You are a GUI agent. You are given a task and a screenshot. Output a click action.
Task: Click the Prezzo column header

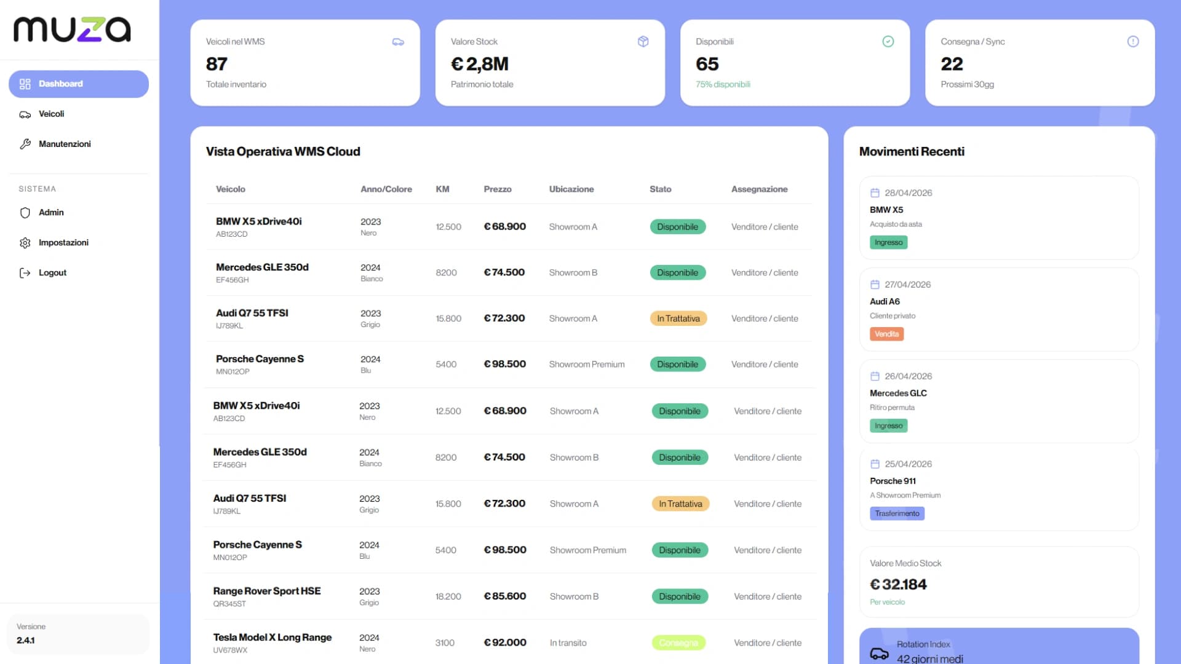(x=498, y=189)
